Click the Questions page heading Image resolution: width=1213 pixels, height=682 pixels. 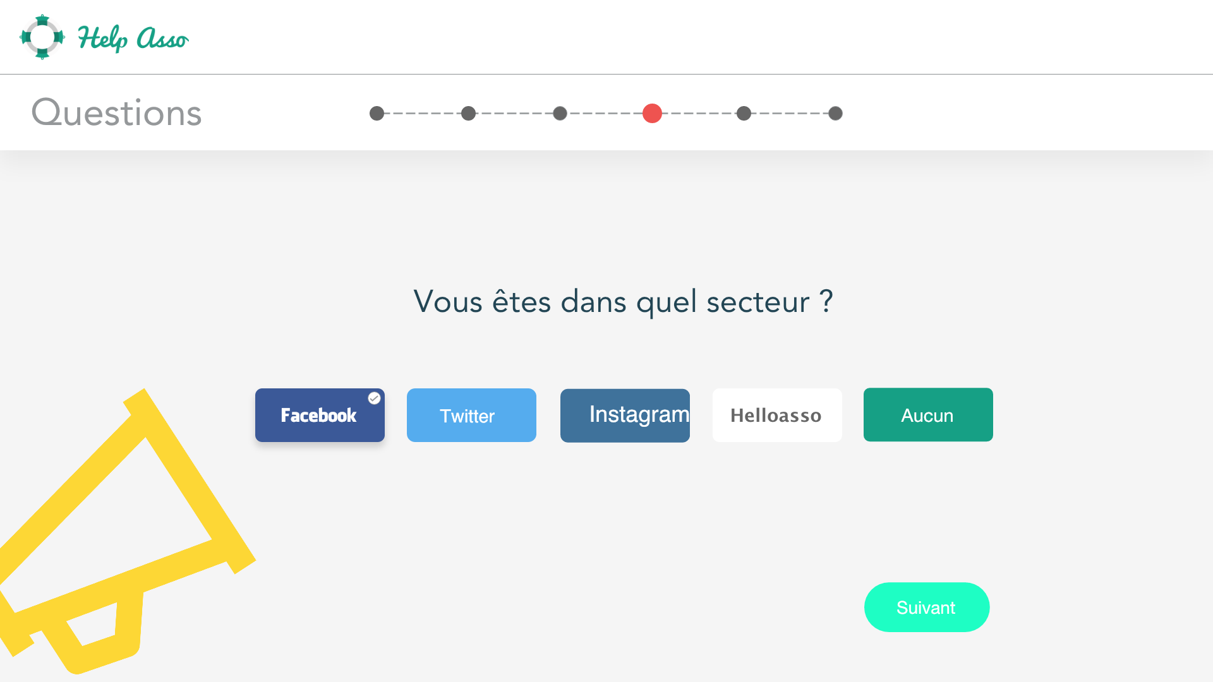(x=117, y=113)
